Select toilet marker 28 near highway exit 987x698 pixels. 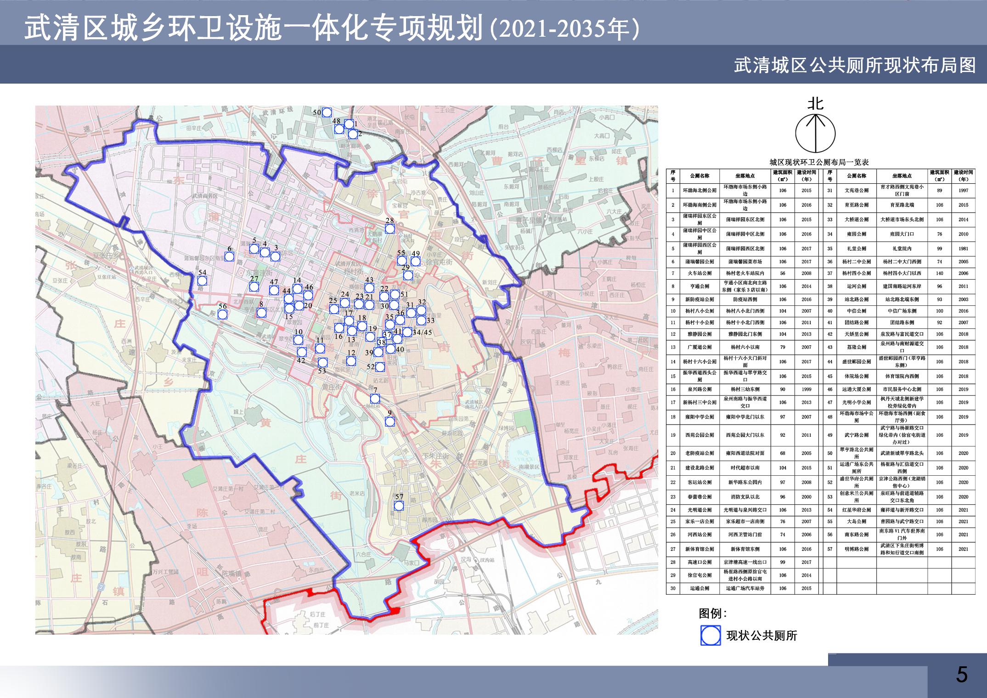(x=389, y=229)
